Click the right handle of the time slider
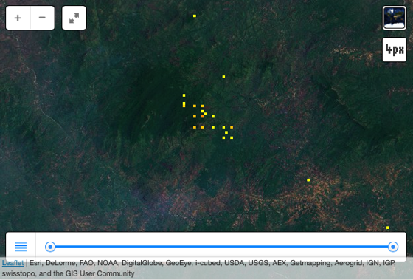The width and height of the screenshot is (413, 280). click(393, 247)
